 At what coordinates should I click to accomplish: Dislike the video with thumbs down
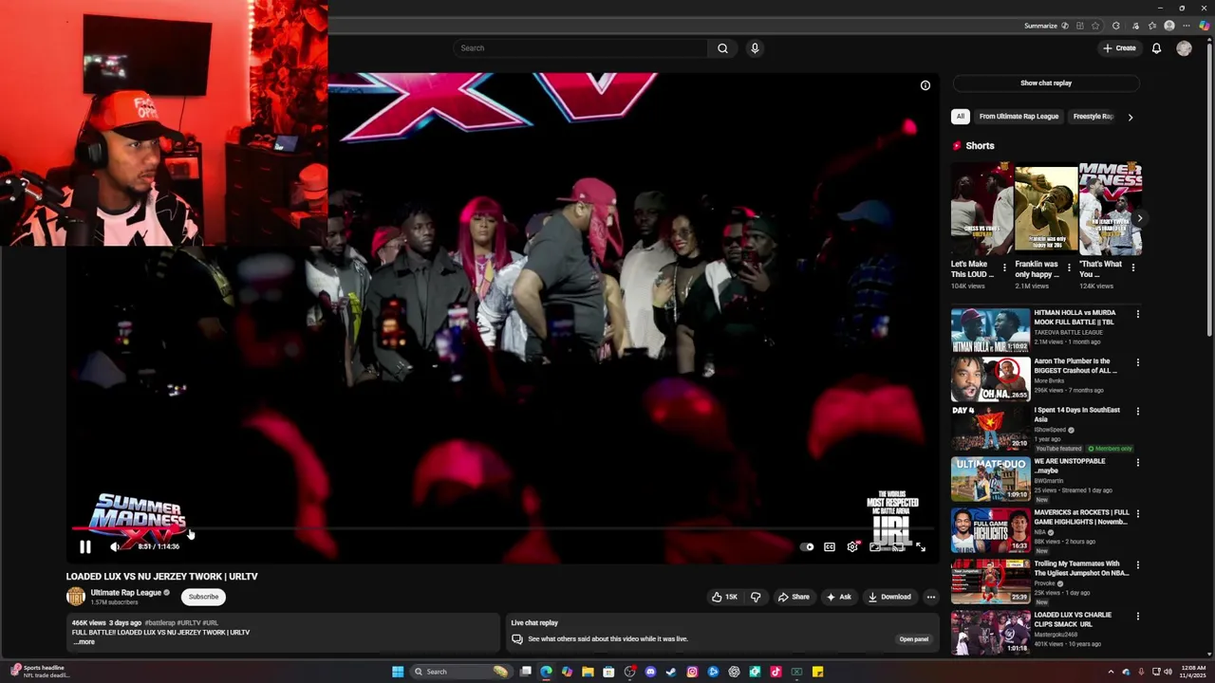(756, 597)
